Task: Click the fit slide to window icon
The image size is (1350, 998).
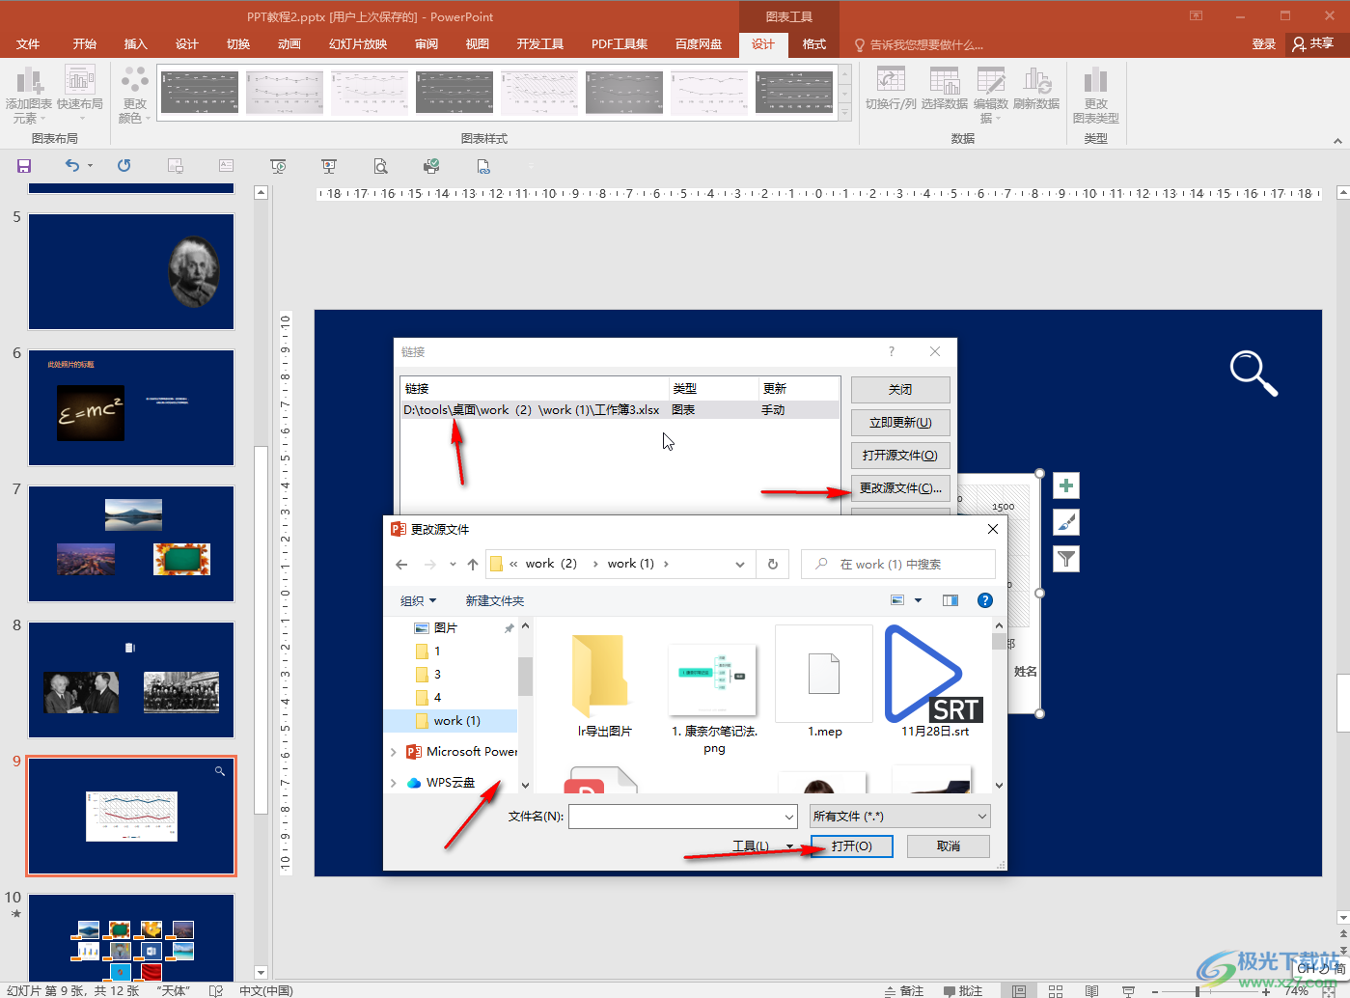Action: pos(1328,990)
